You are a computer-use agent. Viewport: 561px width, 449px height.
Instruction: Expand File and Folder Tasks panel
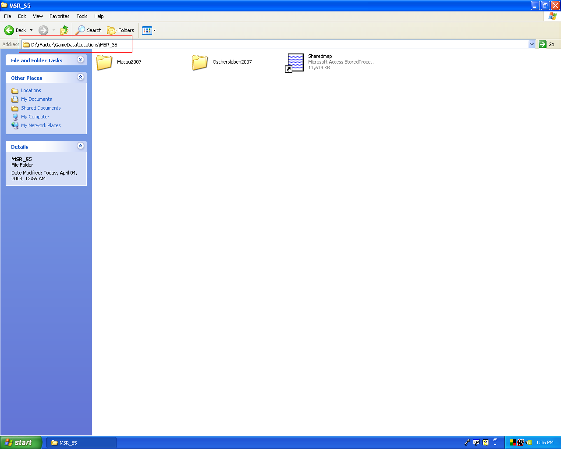(81, 60)
